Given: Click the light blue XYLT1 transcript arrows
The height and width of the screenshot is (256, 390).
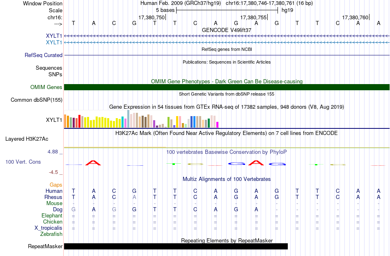Looking at the screenshot, I should [227, 43].
